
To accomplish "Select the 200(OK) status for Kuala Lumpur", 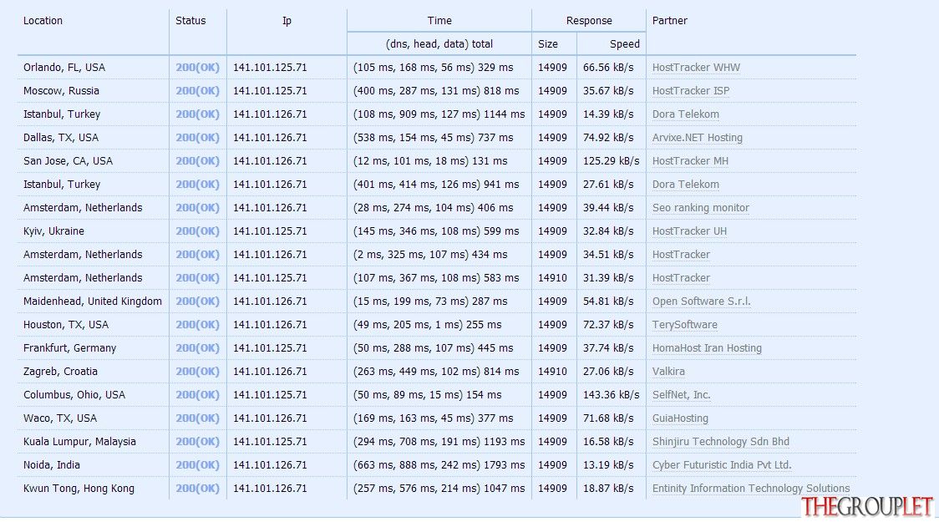I will pyautogui.click(x=198, y=441).
